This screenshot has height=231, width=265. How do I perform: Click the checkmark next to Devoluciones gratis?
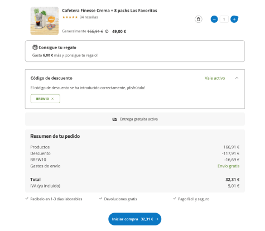(100, 199)
